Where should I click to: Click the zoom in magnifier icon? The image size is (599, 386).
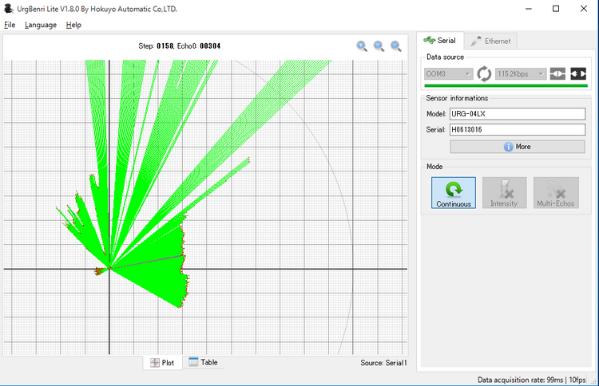(363, 46)
